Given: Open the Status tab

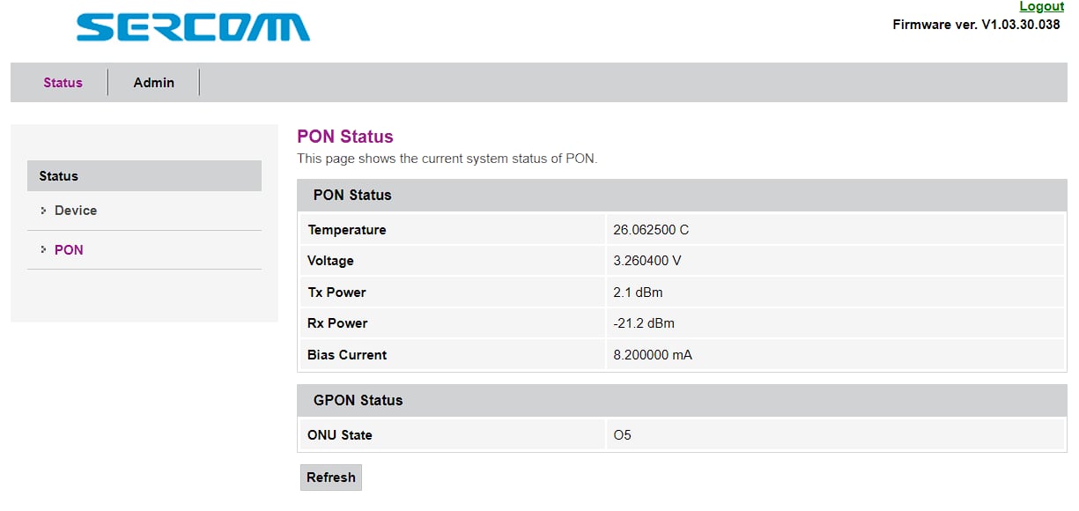Looking at the screenshot, I should click(63, 83).
